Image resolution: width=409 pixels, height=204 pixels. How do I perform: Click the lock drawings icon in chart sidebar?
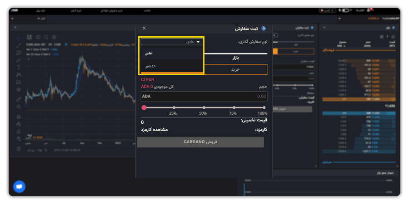[x=19, y=131]
